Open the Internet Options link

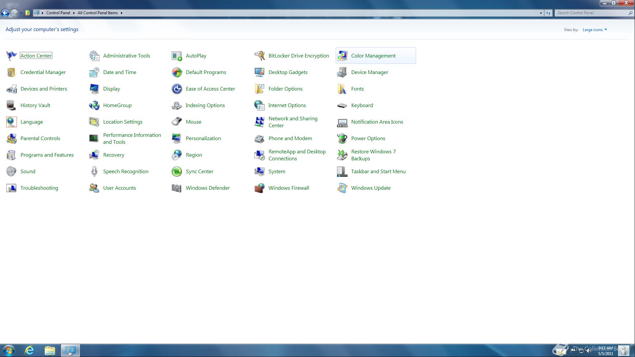(x=287, y=105)
